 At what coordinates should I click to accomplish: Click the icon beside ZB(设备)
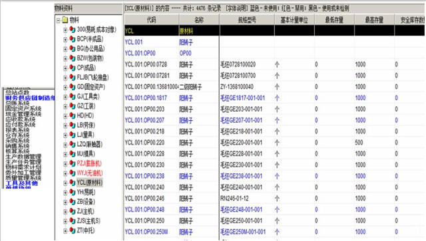(x=73, y=202)
